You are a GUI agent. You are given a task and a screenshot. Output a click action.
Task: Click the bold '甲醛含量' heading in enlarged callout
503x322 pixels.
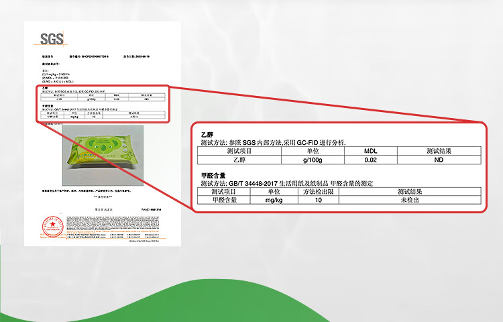213,176
